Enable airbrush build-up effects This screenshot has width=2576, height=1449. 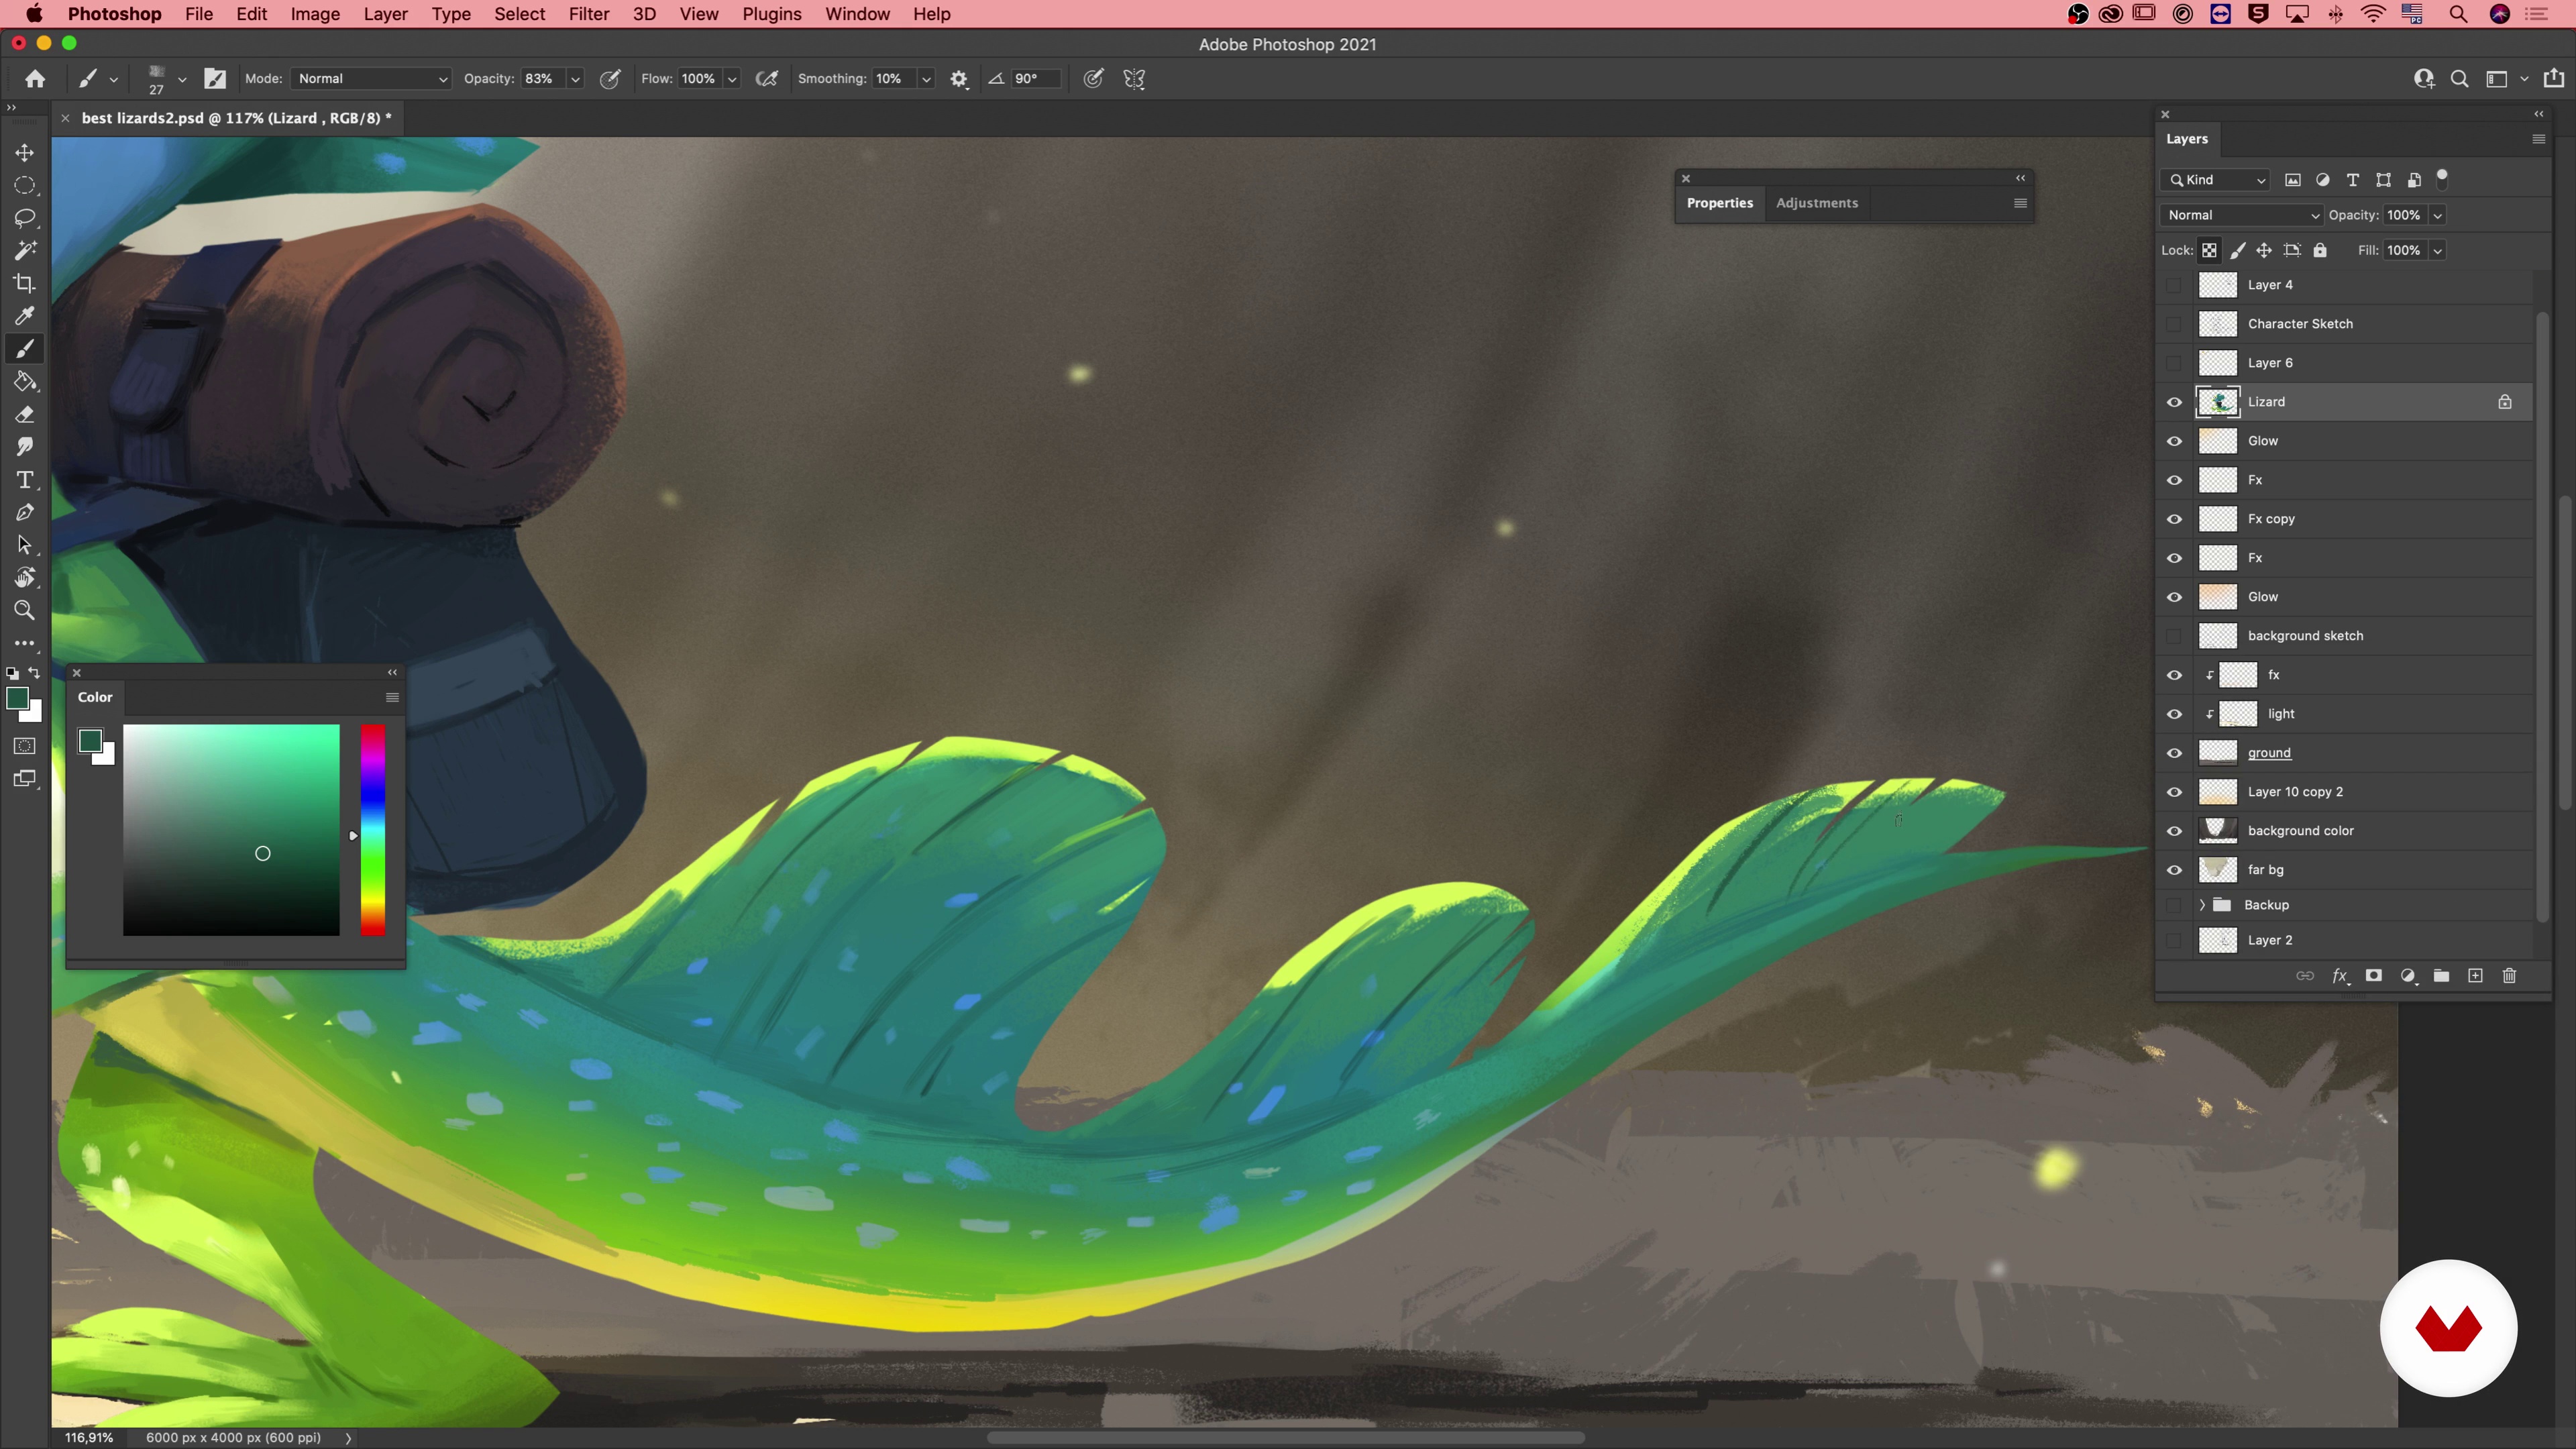[x=767, y=79]
